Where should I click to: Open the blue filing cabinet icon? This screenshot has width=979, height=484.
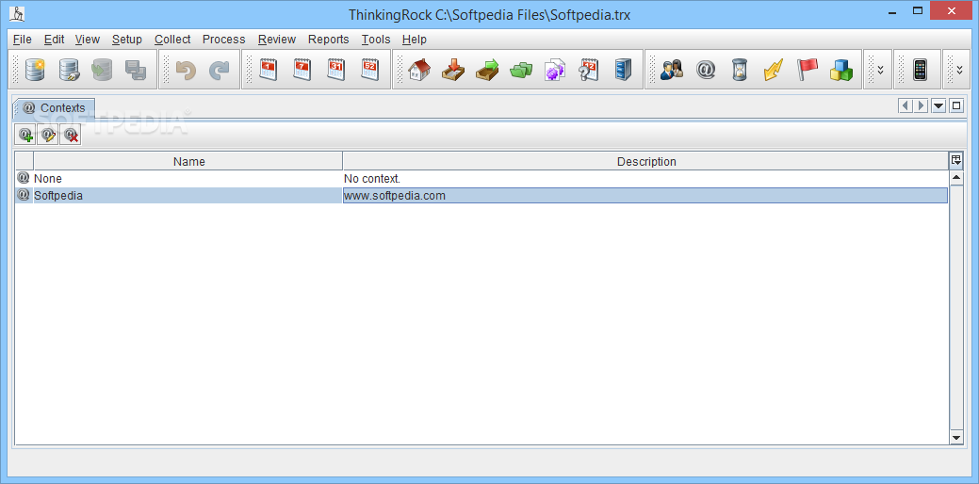(x=623, y=70)
